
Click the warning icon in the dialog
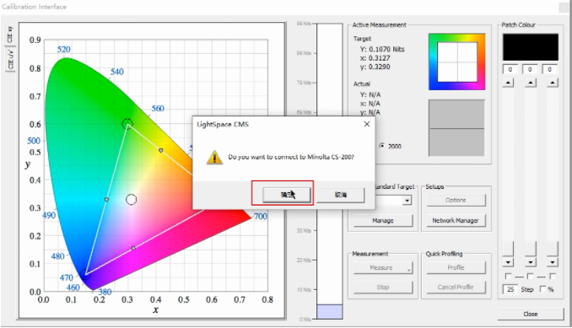click(214, 158)
